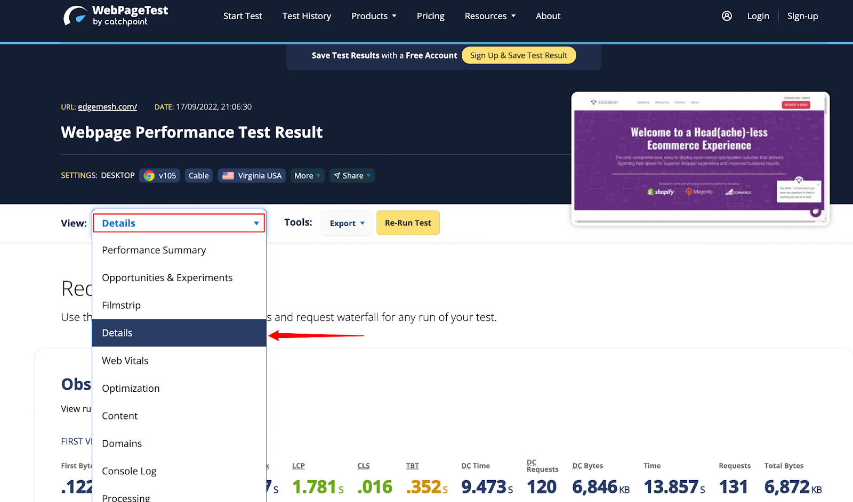Open the Export tools dropdown
Viewport: 853px width, 502px height.
pos(347,223)
